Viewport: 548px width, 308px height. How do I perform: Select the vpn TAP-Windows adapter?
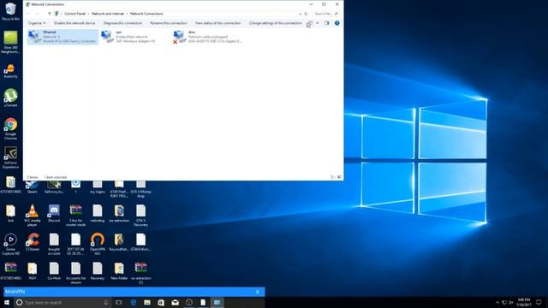tap(128, 37)
